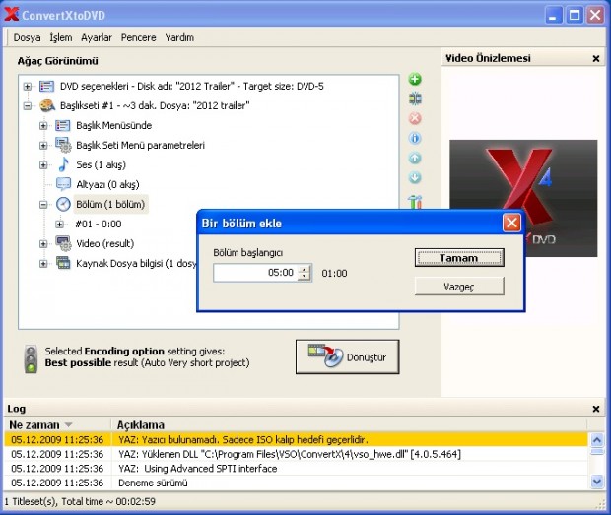Click the Başlık Menüsünde list icon
The image size is (611, 515).
(x=63, y=125)
